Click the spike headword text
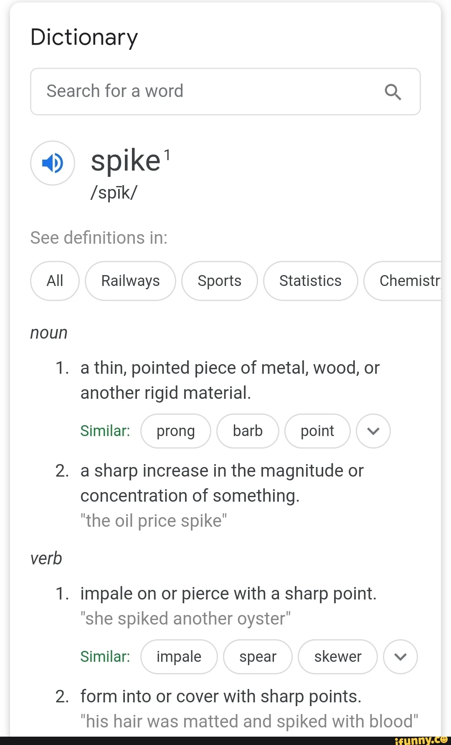The height and width of the screenshot is (745, 451). pos(126,161)
